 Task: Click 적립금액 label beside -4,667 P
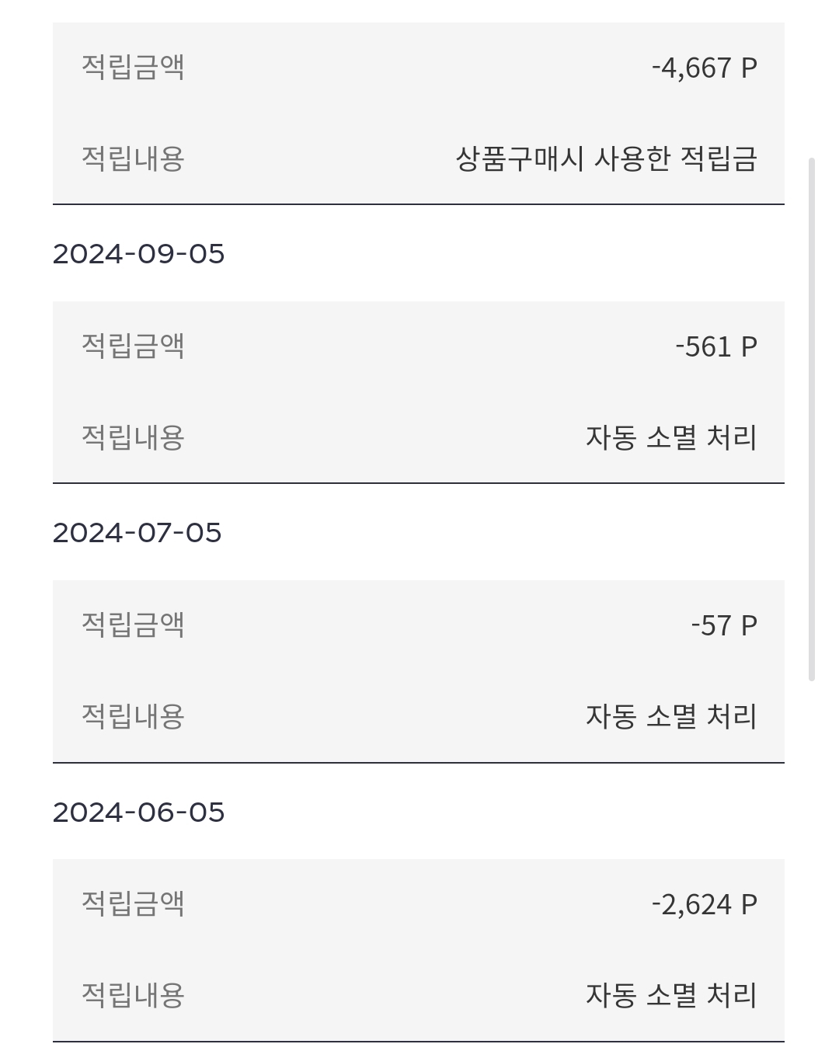(x=133, y=68)
